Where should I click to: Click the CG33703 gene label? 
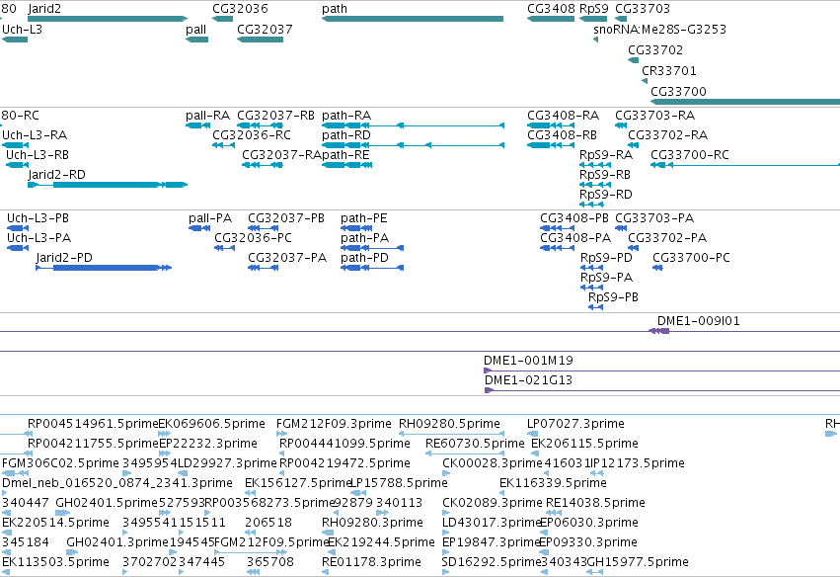[x=643, y=9]
